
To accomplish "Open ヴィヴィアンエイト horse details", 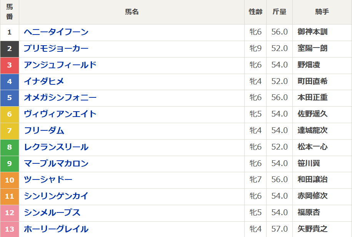I will pos(60,114).
